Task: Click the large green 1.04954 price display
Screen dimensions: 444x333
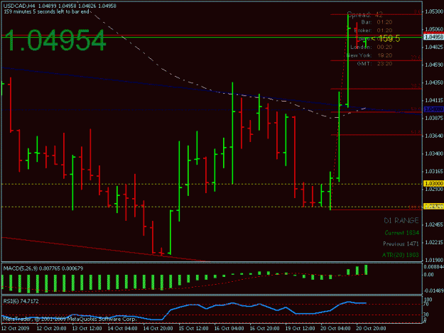Action: pyautogui.click(x=55, y=40)
